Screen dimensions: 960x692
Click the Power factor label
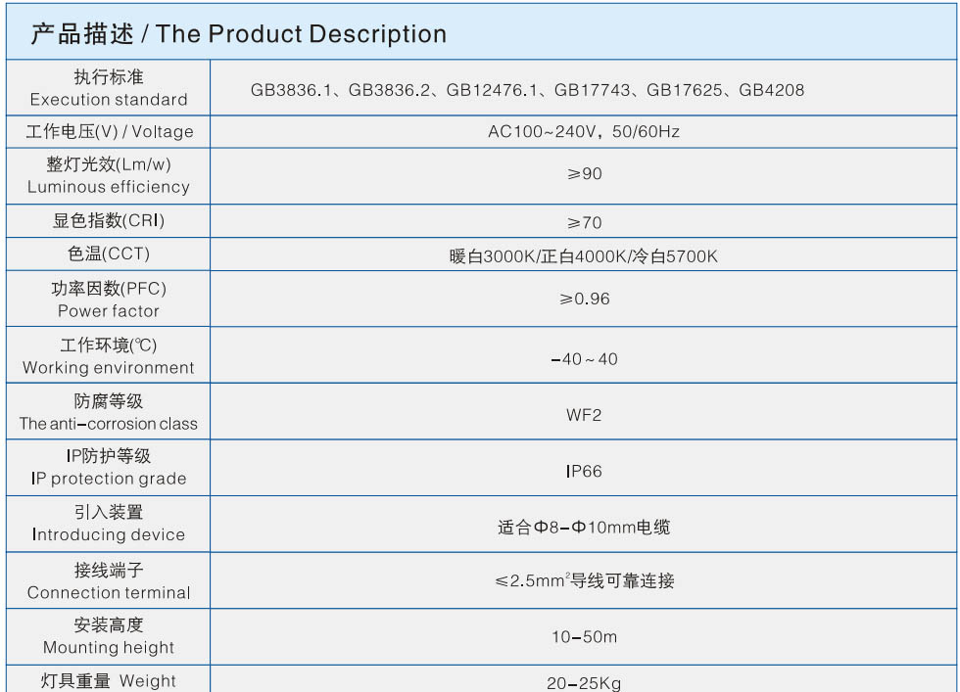pyautogui.click(x=108, y=300)
